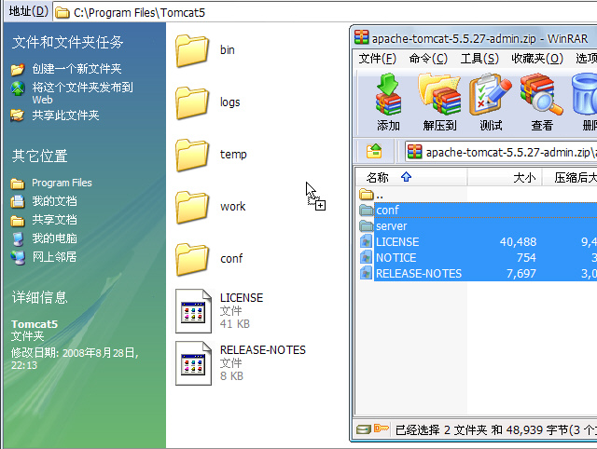Collapse the 其它位置 panel header

click(x=39, y=156)
